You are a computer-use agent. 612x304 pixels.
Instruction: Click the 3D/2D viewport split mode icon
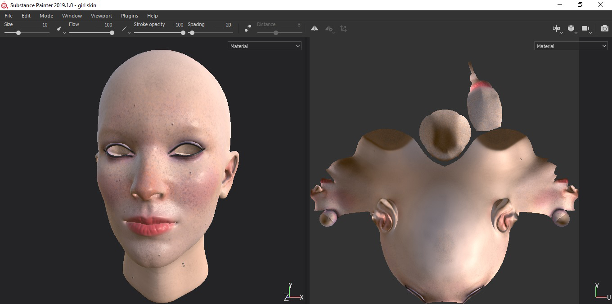(x=557, y=29)
